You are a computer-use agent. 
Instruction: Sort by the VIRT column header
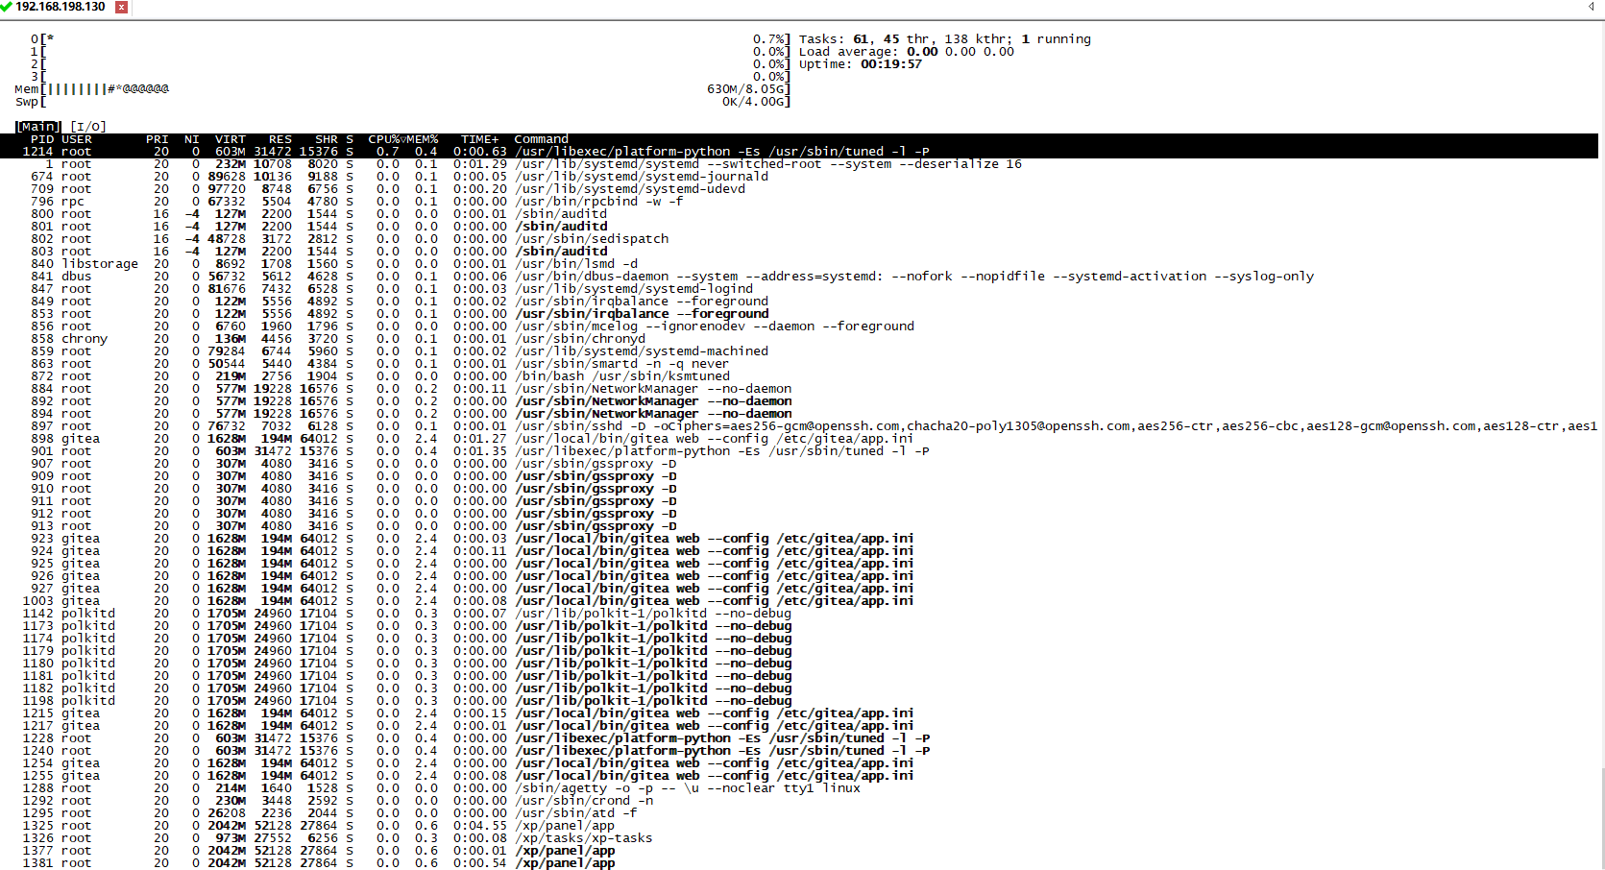(230, 139)
